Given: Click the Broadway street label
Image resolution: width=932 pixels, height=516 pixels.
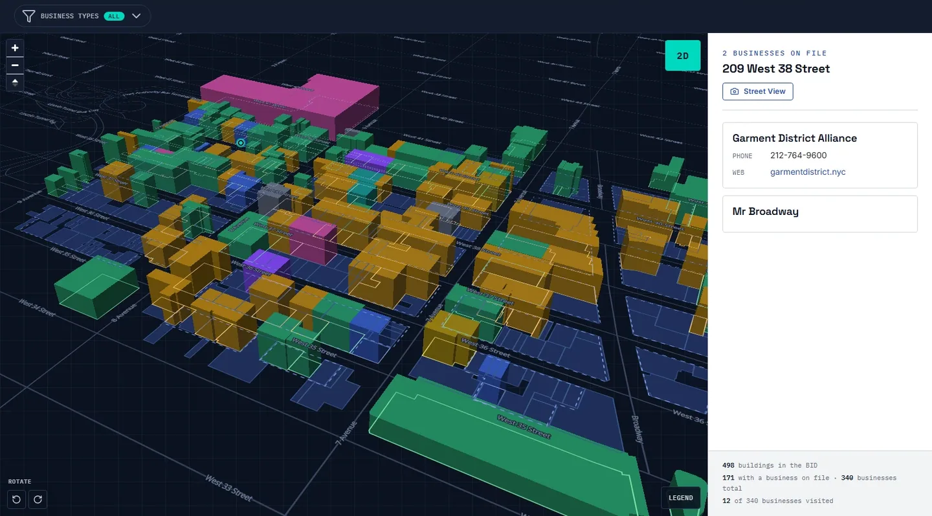Looking at the screenshot, I should pyautogui.click(x=637, y=429).
